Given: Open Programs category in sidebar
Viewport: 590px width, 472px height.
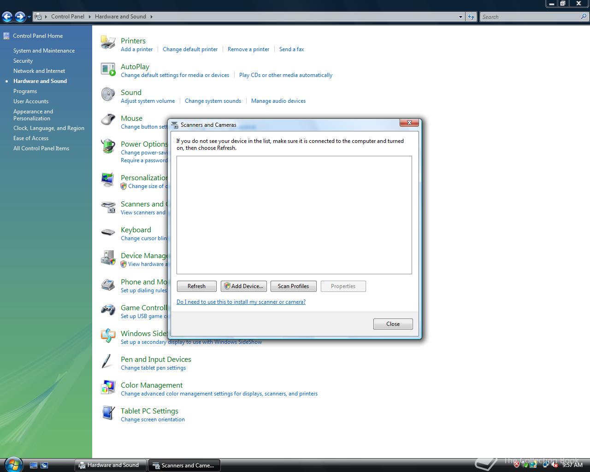Looking at the screenshot, I should [x=25, y=91].
